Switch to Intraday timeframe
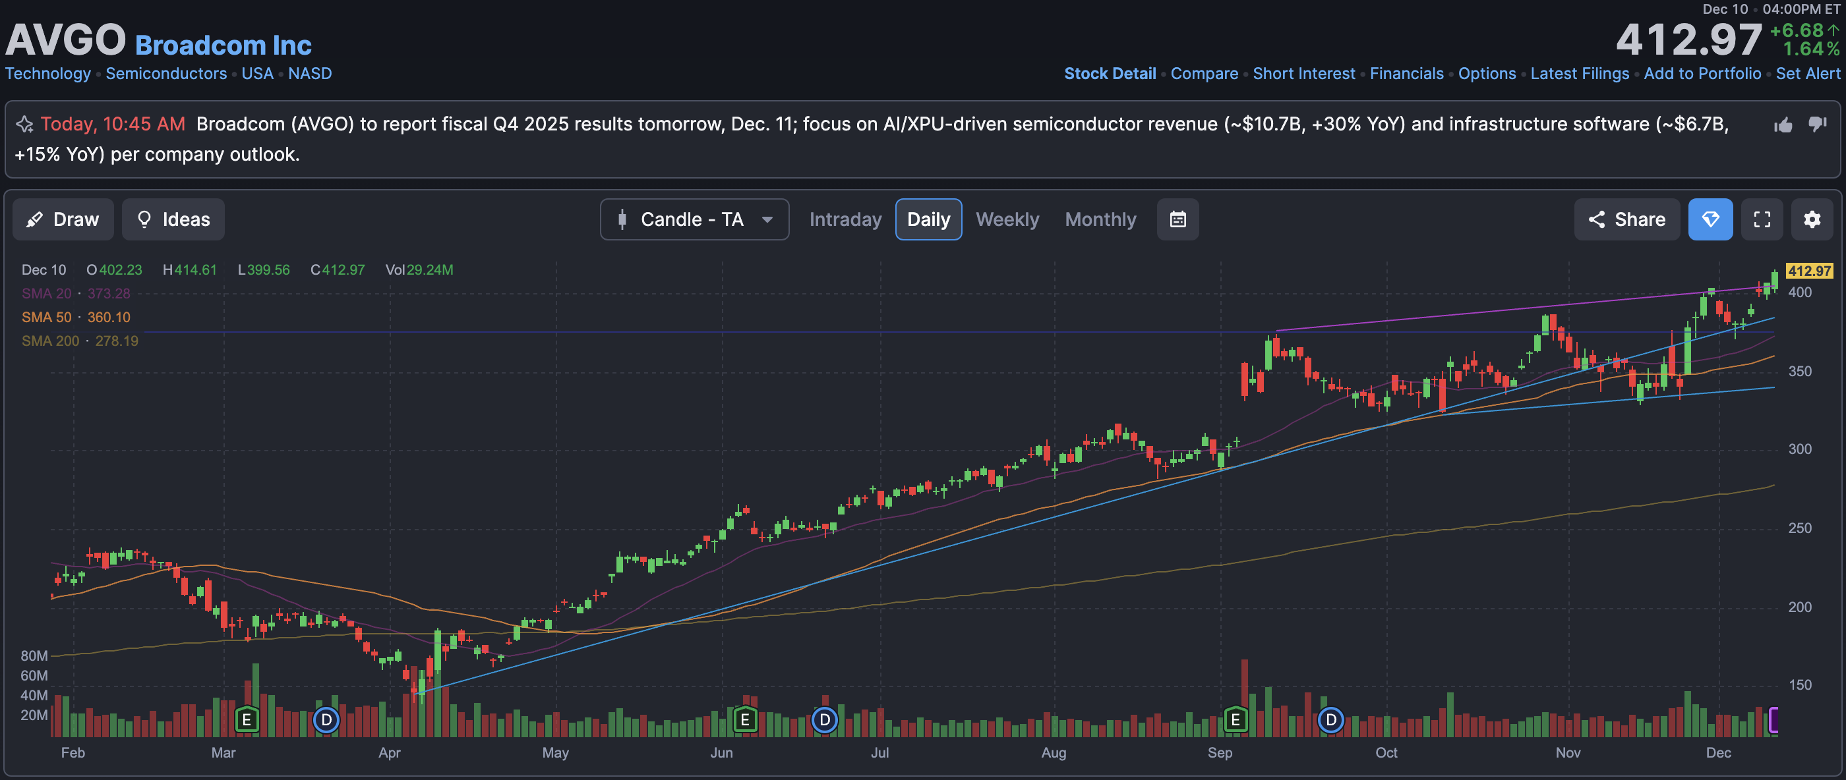The width and height of the screenshot is (1846, 780). click(845, 219)
